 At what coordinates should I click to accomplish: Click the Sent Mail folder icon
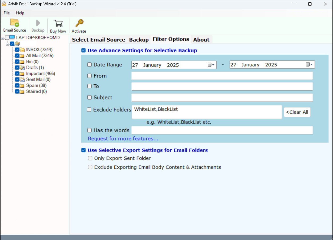(x=22, y=80)
